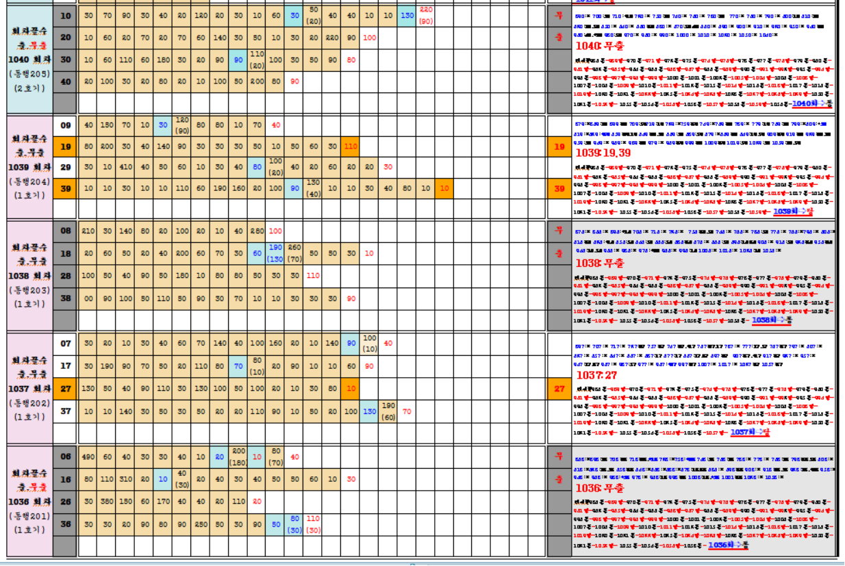The height and width of the screenshot is (566, 845).
Task: Select the orange 19 row header cell
Action: tap(65, 146)
